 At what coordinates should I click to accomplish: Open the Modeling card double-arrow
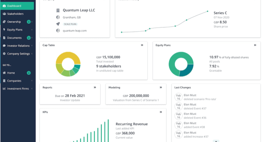pyautogui.click(x=161, y=88)
